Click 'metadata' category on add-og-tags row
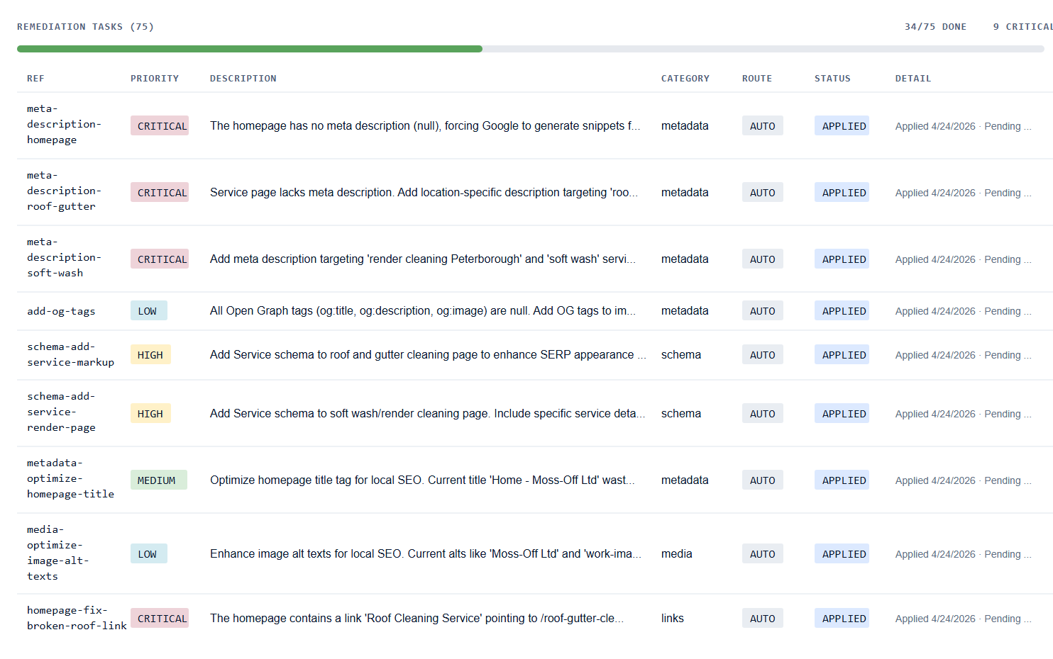1053x659 pixels. tap(685, 310)
